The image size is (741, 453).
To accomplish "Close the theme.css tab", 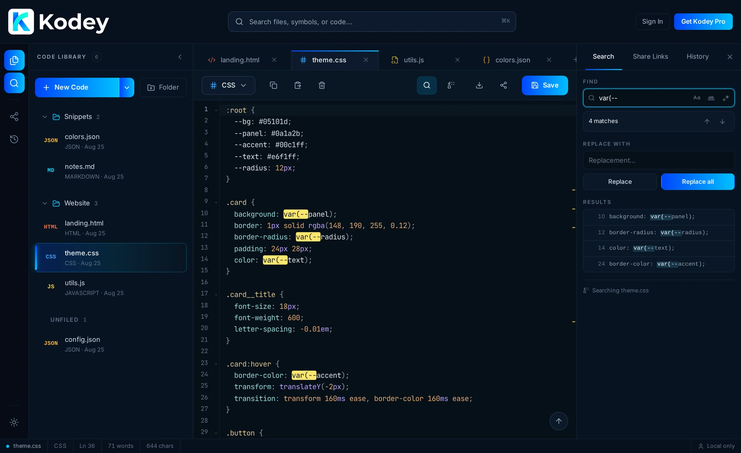I will tap(366, 60).
